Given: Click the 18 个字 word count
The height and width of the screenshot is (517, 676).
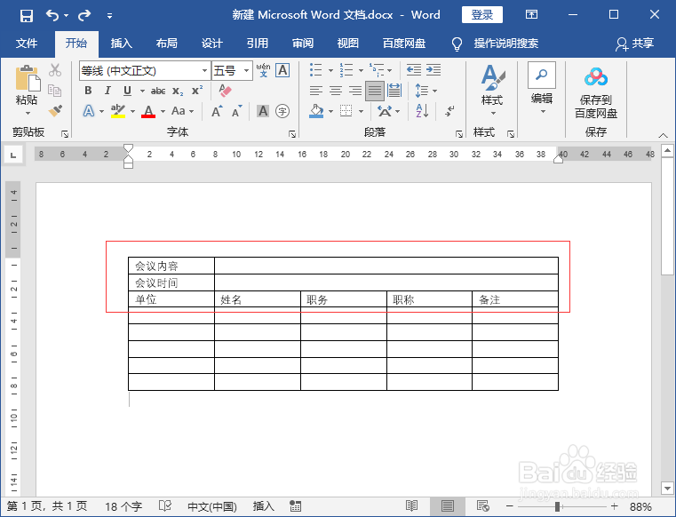Looking at the screenshot, I should coord(123,506).
